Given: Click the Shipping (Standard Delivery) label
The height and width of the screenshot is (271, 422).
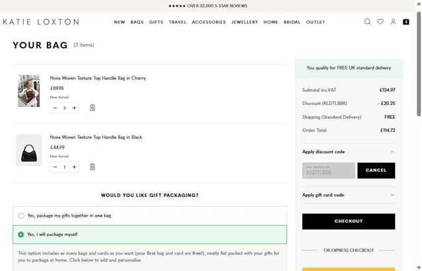Looking at the screenshot, I should pyautogui.click(x=332, y=117).
